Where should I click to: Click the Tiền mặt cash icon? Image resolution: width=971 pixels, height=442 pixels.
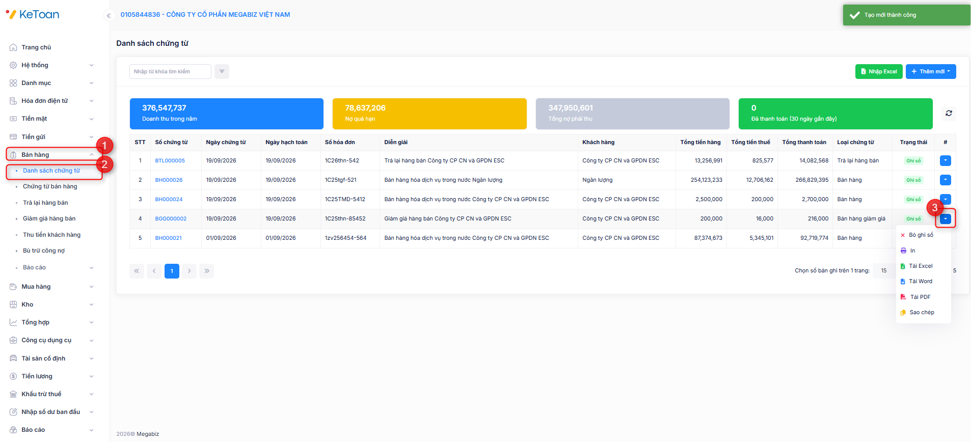[13, 119]
